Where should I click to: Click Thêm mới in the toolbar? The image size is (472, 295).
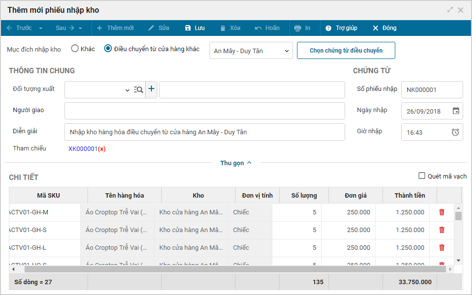click(x=115, y=28)
